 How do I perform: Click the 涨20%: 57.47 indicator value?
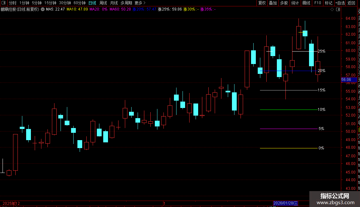[144, 10]
